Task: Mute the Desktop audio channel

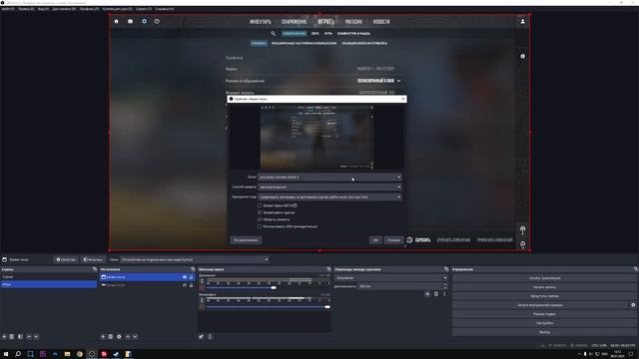Action: pos(202,288)
